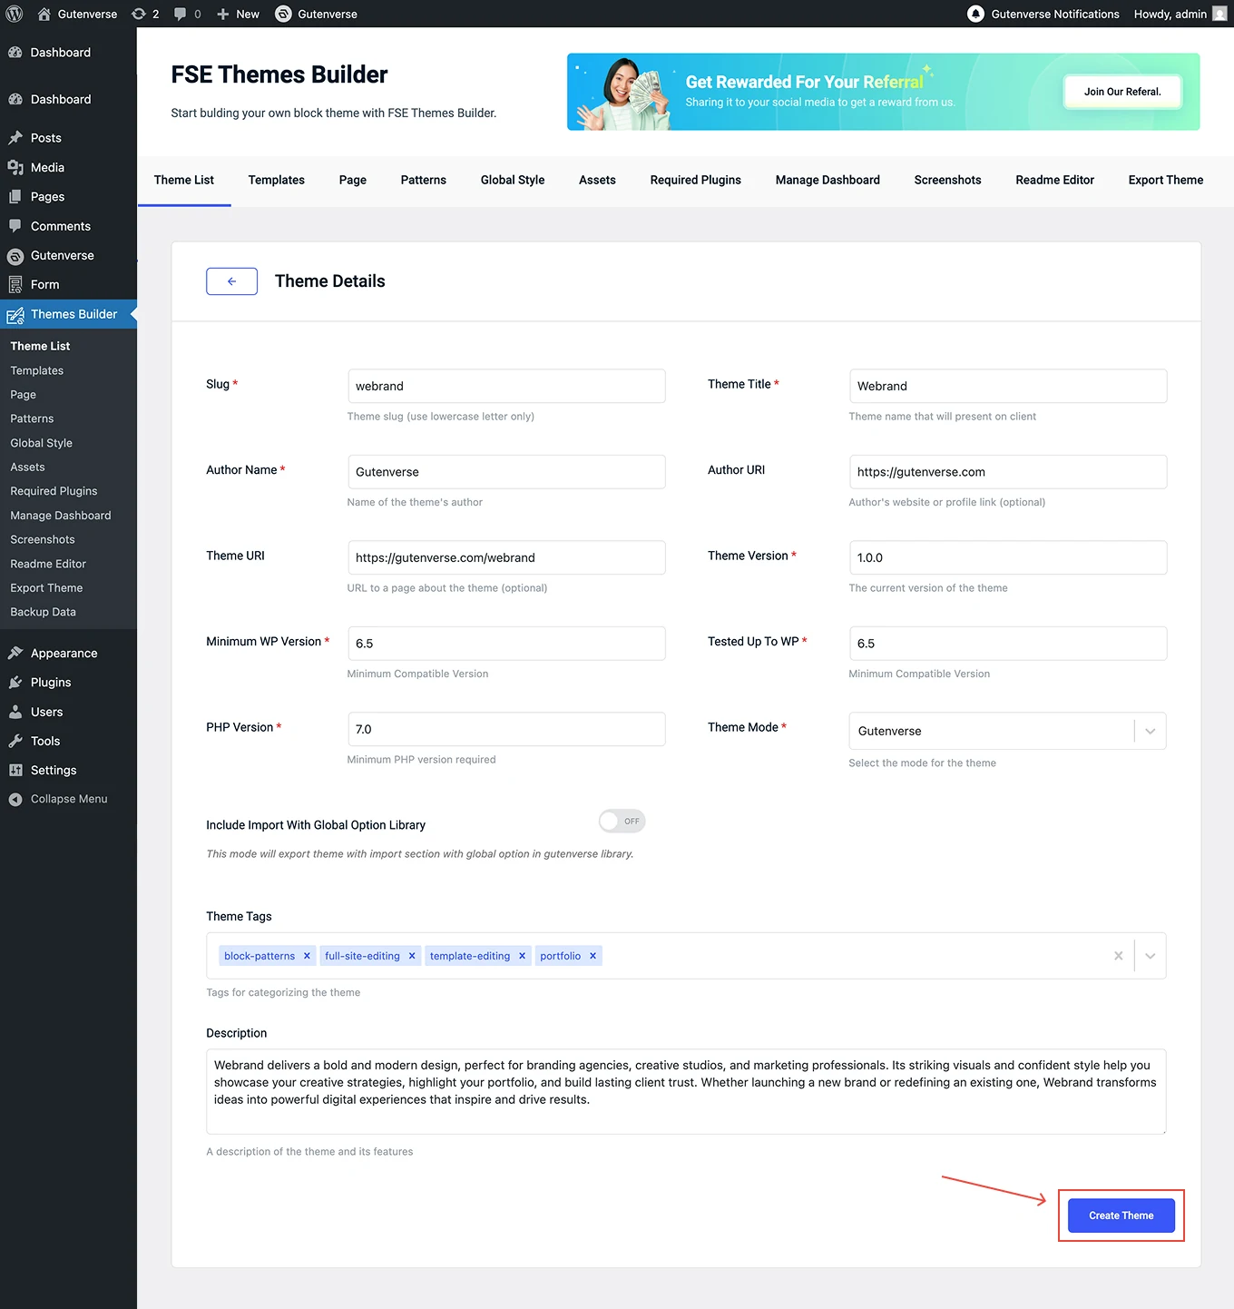
Task: Click the back arrow beside Theme Details
Action: click(231, 281)
